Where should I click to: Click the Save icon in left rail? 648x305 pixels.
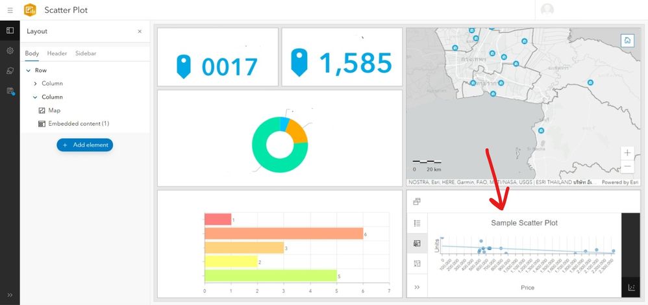[x=10, y=91]
